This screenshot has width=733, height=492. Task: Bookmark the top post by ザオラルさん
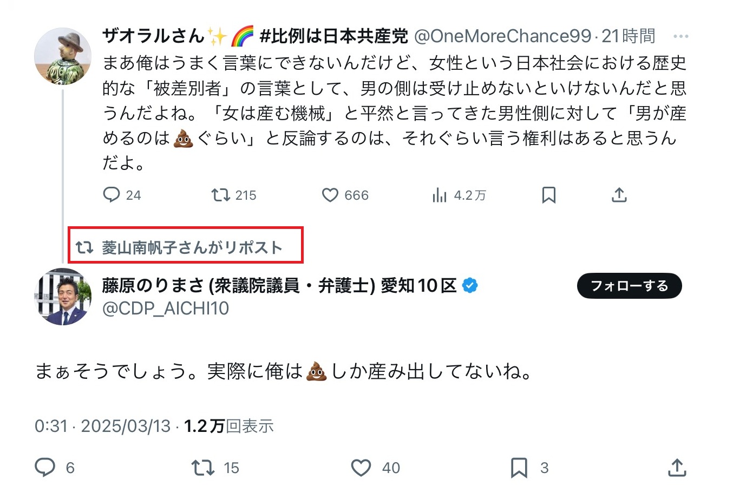[549, 195]
